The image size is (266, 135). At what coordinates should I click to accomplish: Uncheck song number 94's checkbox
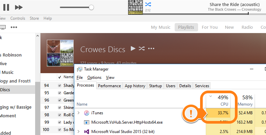point(60,86)
